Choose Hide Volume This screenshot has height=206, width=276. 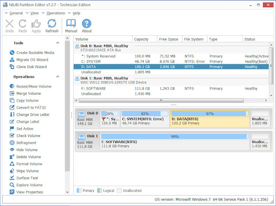(x=24, y=150)
